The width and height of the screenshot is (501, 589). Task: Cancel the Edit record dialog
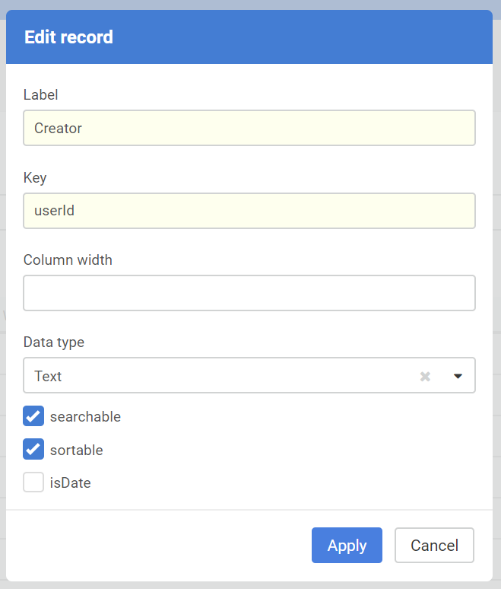click(434, 546)
